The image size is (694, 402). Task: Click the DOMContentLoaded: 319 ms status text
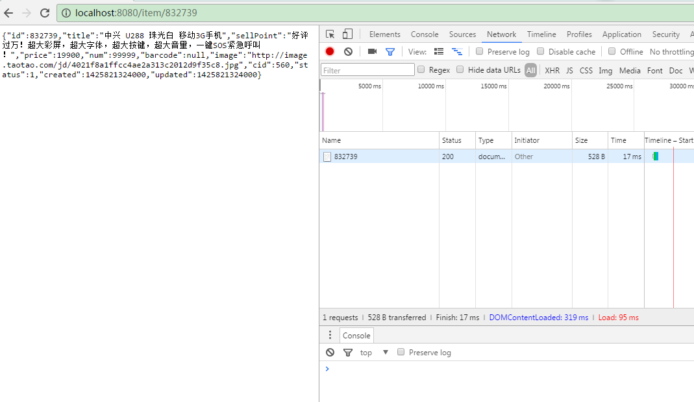click(x=539, y=318)
